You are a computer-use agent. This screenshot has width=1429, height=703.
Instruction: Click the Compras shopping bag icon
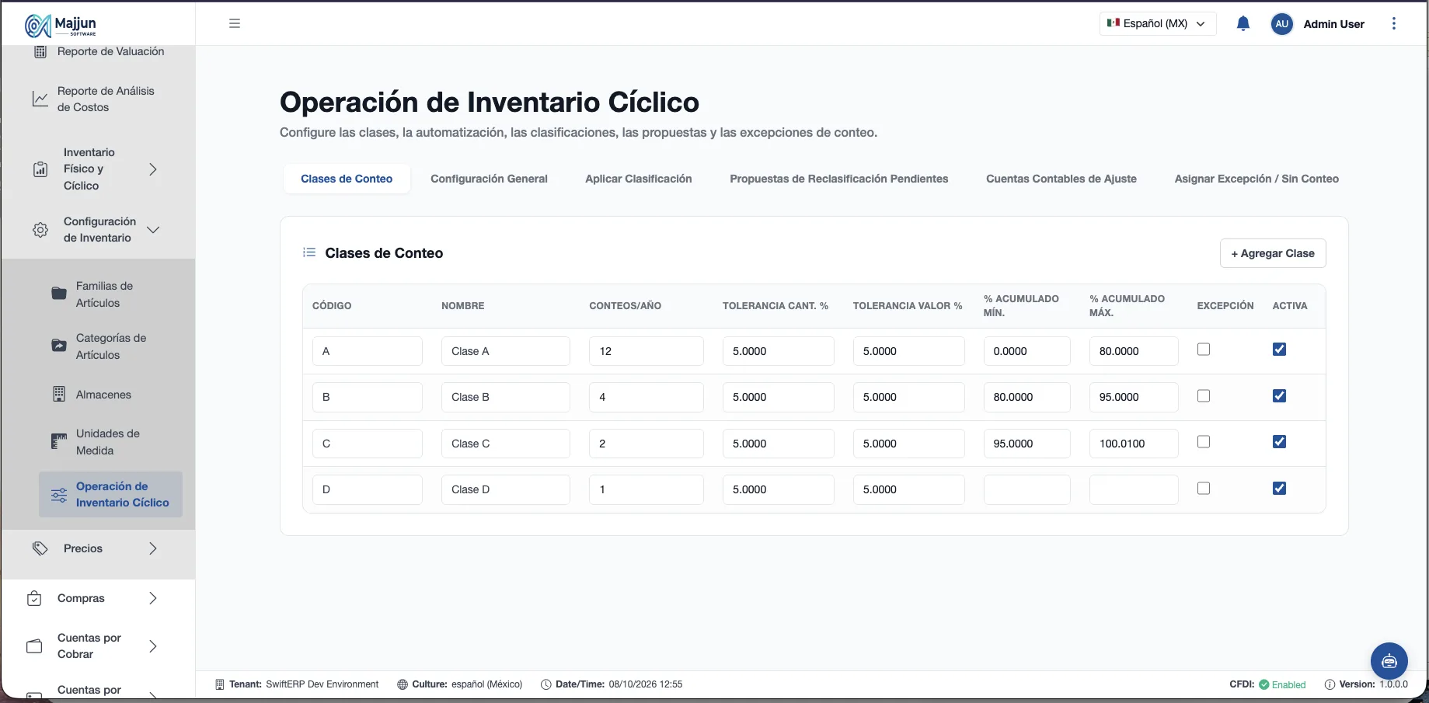point(34,598)
